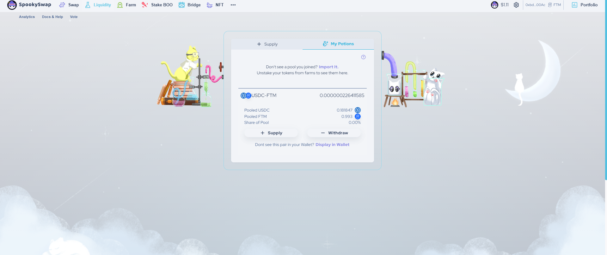This screenshot has width=607, height=255.
Task: Click the page vertical scrollbar
Action: (606, 90)
